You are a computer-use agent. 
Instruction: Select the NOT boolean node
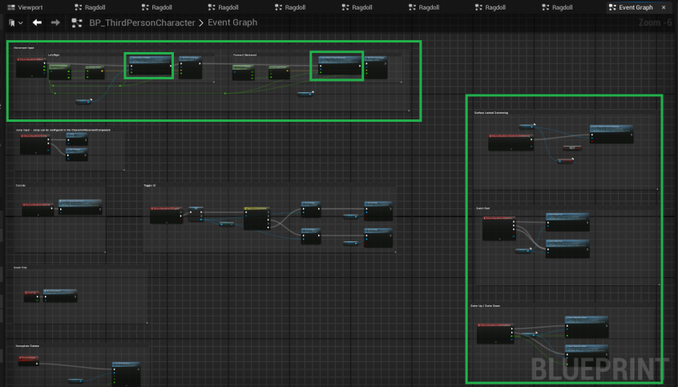pos(572,148)
